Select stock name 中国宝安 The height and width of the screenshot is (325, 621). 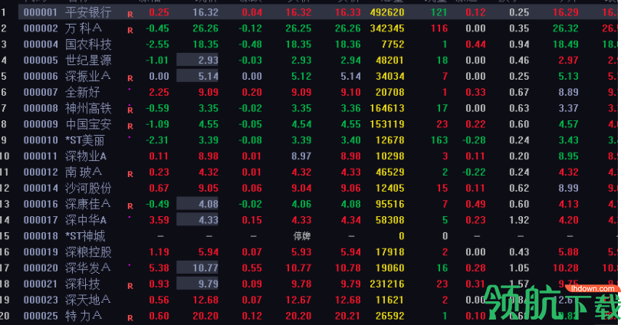click(x=88, y=124)
